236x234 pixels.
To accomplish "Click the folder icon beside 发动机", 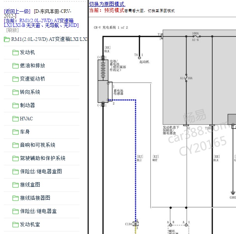I will 16,53.
